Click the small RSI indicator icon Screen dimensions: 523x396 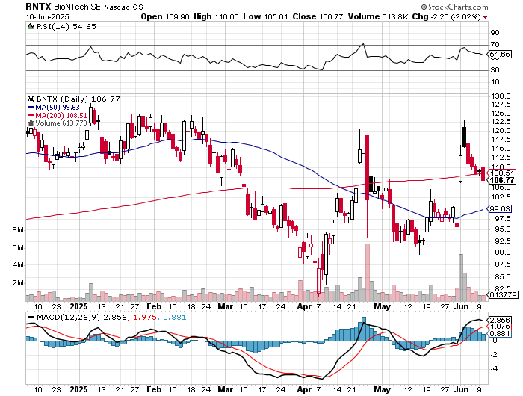[31, 26]
